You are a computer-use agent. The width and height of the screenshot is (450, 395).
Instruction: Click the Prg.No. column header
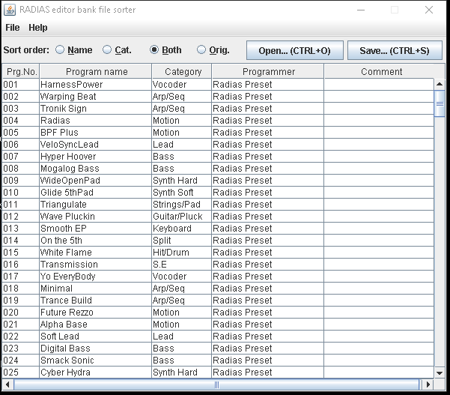point(21,71)
